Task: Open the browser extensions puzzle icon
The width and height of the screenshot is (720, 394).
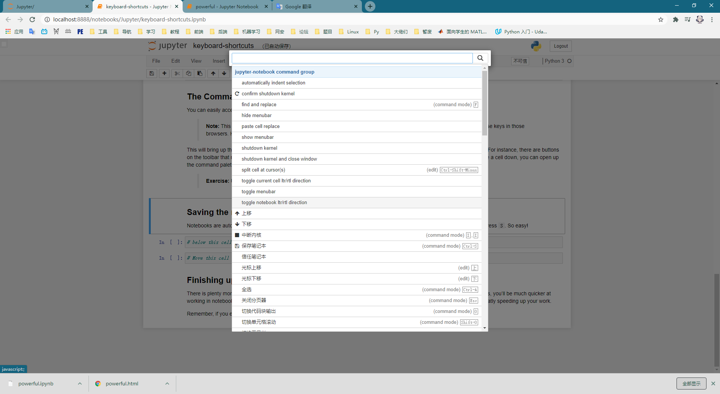Action: click(x=675, y=20)
